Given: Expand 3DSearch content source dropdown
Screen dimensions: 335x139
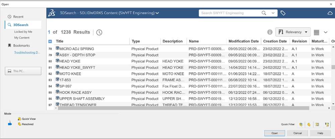Looking at the screenshot, I should pos(157,13).
